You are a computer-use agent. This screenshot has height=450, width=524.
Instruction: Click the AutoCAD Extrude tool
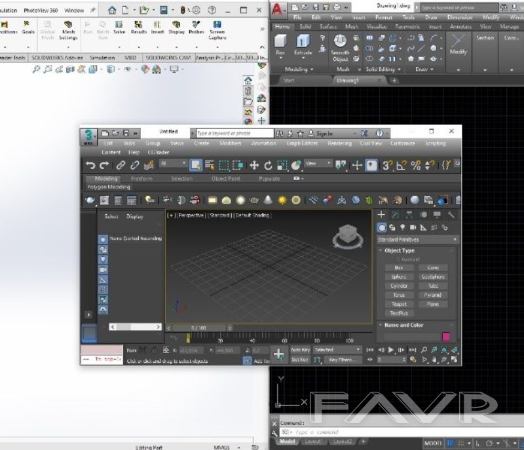coord(303,43)
